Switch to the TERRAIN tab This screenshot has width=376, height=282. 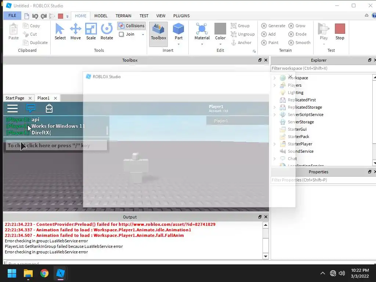point(123,16)
